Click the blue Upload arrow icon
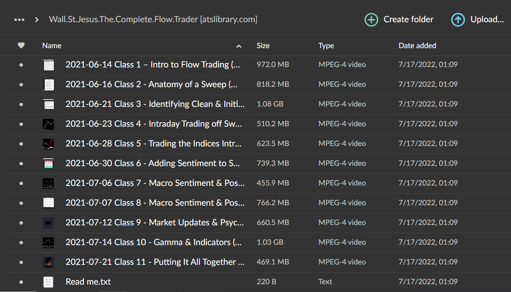 (x=458, y=19)
